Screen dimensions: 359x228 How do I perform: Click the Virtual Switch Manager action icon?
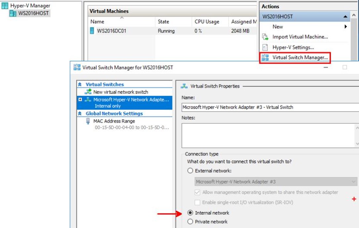(265, 57)
